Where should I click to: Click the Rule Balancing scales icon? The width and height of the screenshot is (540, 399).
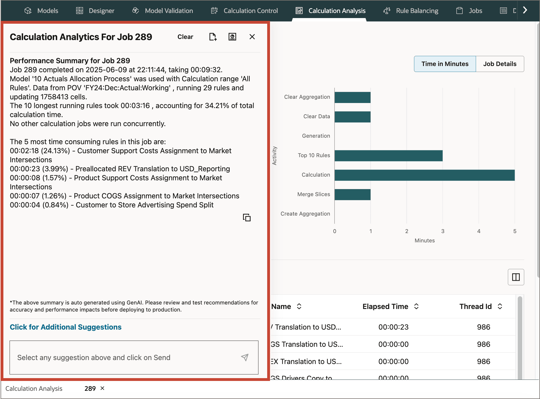(387, 11)
